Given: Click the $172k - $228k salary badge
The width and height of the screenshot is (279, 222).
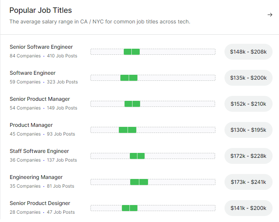Looking at the screenshot, I should [x=248, y=156].
